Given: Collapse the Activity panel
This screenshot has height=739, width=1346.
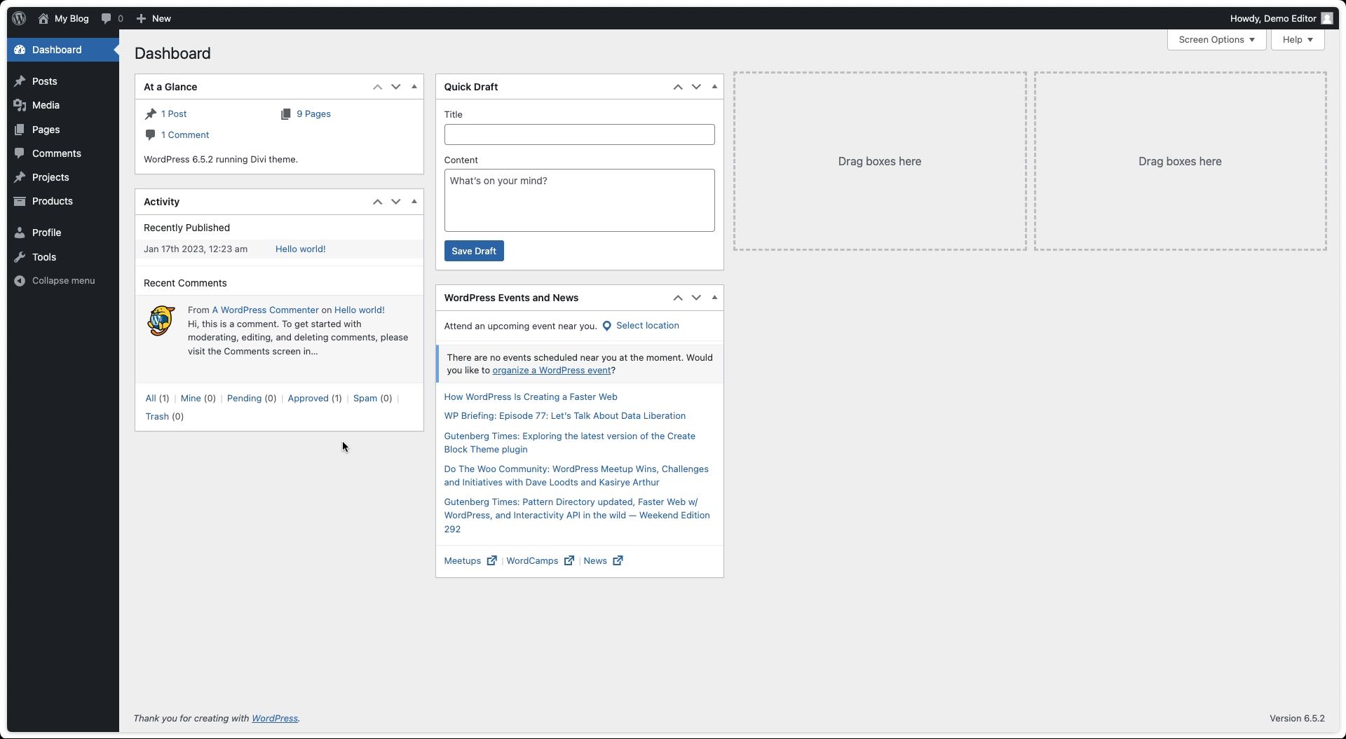Looking at the screenshot, I should point(414,202).
